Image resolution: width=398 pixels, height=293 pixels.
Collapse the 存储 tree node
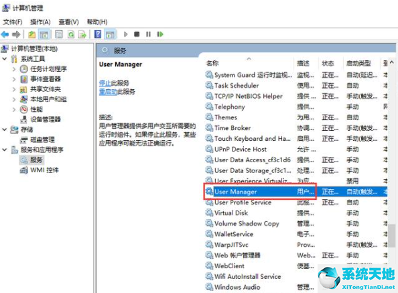coord(4,129)
